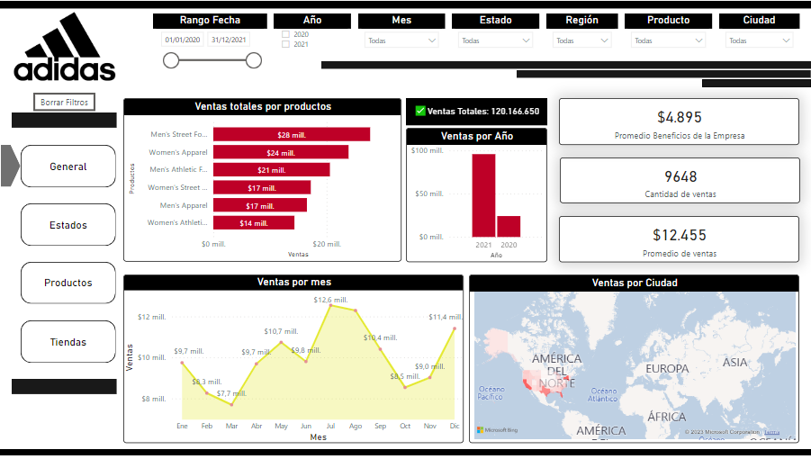This screenshot has width=811, height=459.
Task: Click the July peak point on line chart
Action: pos(331,306)
